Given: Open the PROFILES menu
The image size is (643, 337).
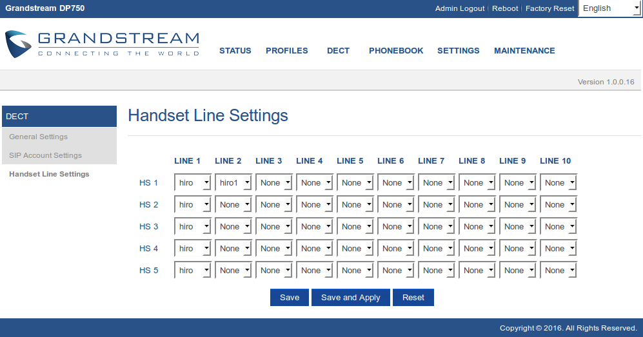Looking at the screenshot, I should click(286, 51).
